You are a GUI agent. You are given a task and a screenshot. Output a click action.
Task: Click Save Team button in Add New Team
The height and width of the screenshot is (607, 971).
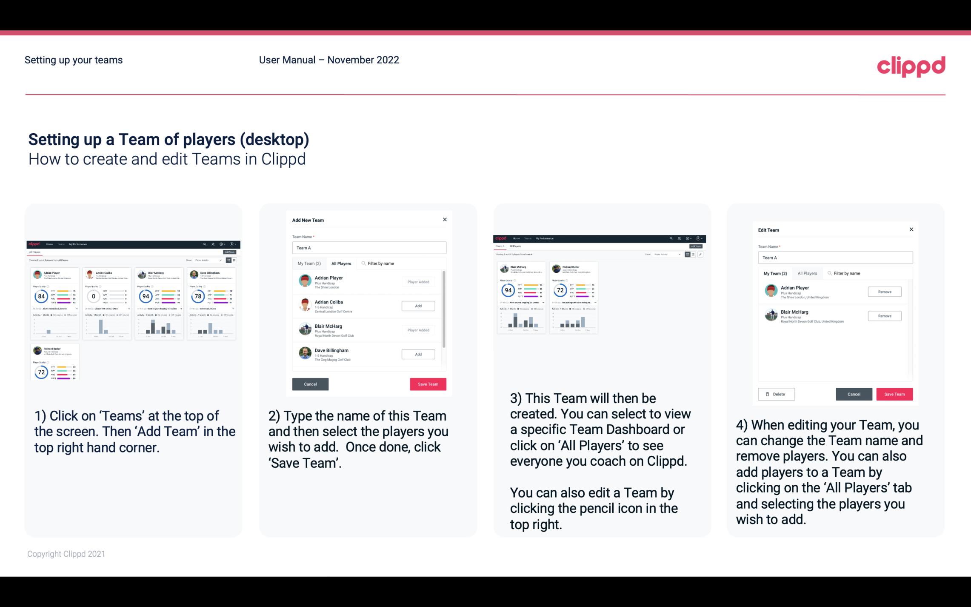point(428,383)
